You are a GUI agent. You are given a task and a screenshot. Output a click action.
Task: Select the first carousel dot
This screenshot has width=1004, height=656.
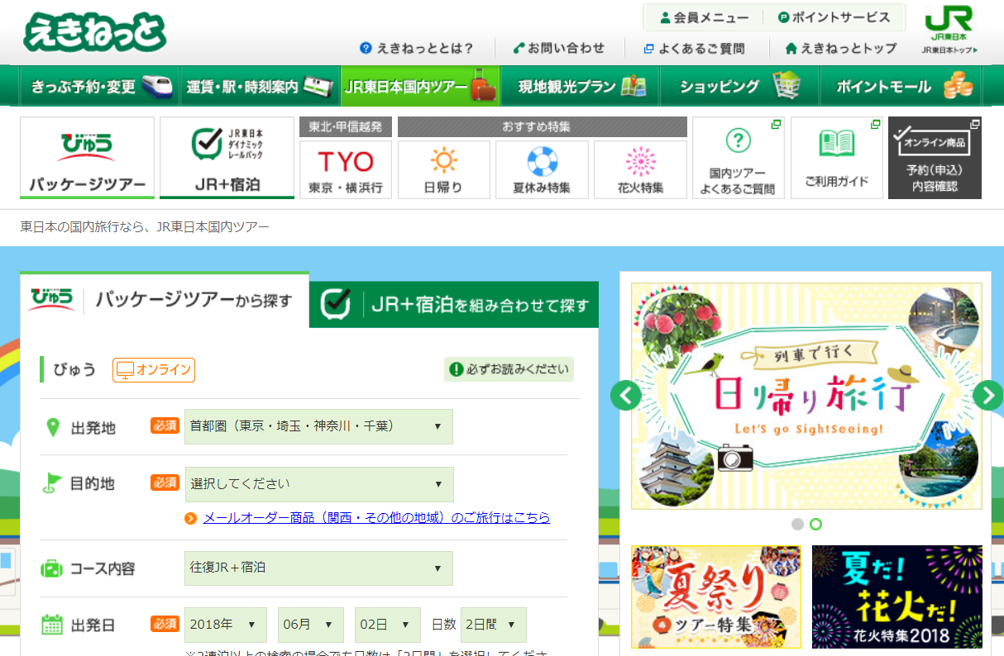[797, 524]
